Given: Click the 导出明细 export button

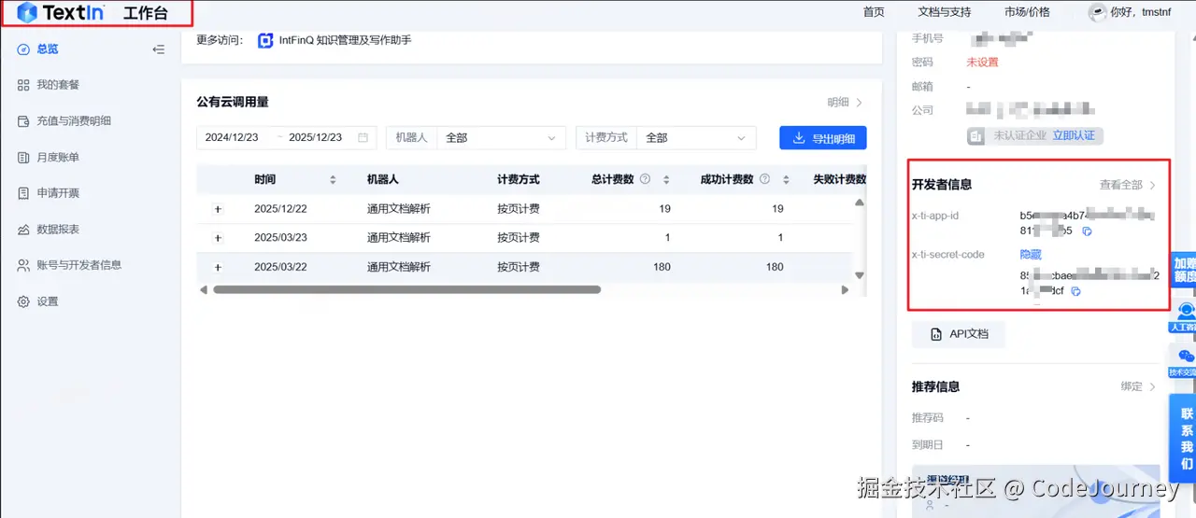Looking at the screenshot, I should 822,138.
